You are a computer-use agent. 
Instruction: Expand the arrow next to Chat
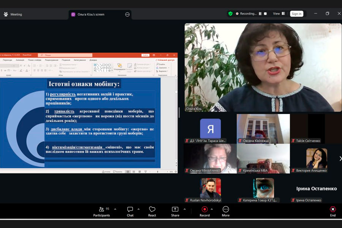138,209
